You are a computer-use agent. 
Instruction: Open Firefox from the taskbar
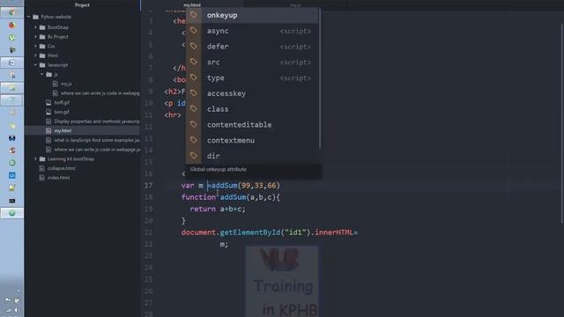11,26
